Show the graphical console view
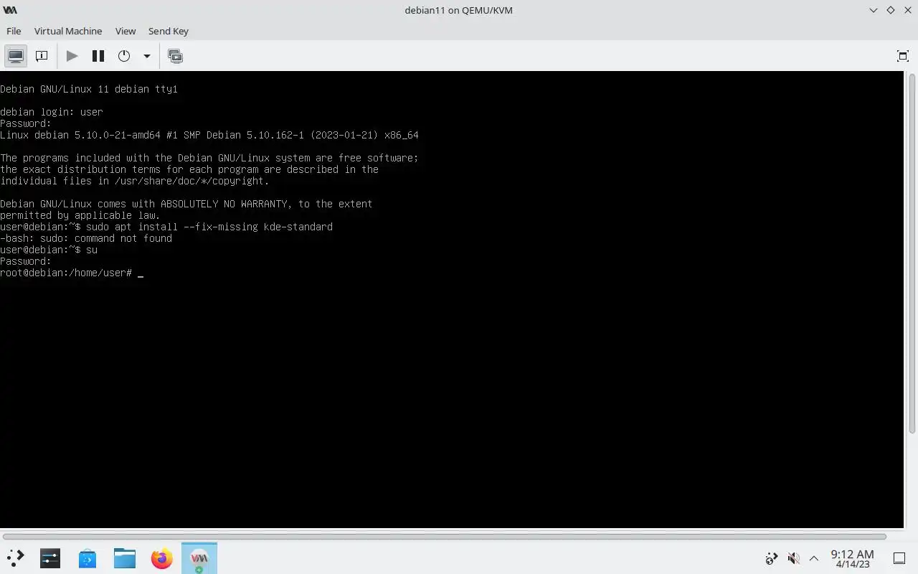Viewport: 918px width, 574px height. point(16,56)
